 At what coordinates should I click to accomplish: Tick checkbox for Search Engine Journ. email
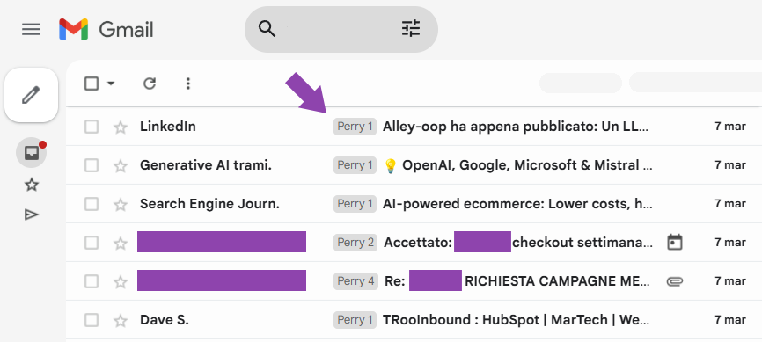92,204
